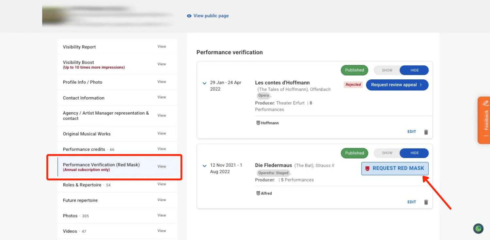Click the mask icon next to Hoffmann role
Image resolution: width=490 pixels, height=240 pixels.
coord(258,123)
